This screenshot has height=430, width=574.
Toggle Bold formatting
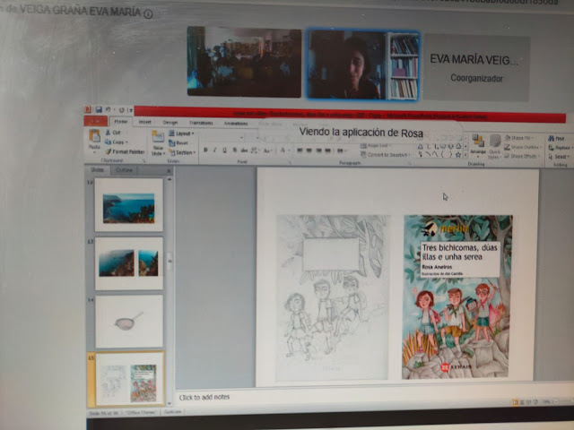pyautogui.click(x=205, y=150)
